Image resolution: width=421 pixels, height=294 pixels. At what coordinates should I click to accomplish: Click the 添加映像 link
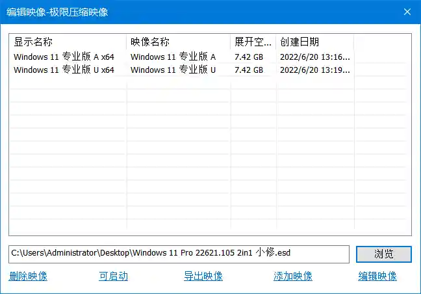coord(293,276)
